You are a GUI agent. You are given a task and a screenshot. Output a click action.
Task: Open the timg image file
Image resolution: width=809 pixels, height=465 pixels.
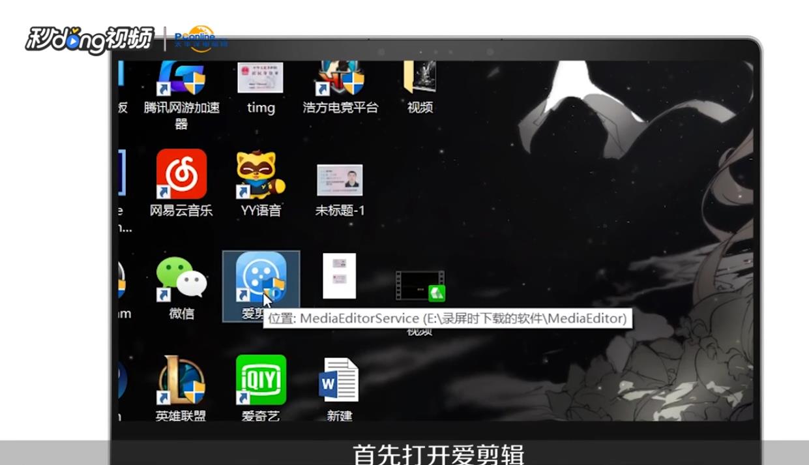260,78
